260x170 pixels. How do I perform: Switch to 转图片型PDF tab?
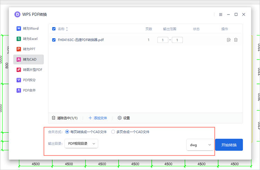pos(28,70)
